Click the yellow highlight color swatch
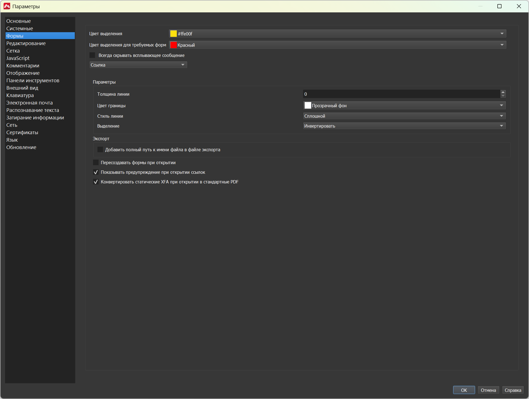The width and height of the screenshot is (529, 399). [173, 34]
